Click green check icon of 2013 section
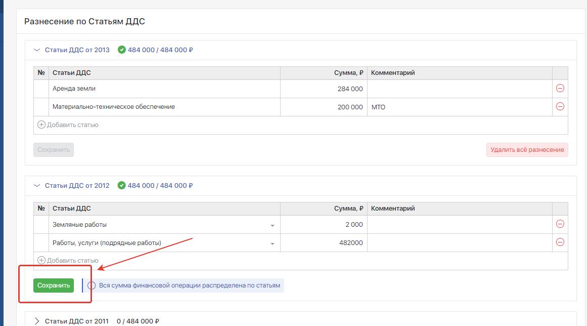Image resolution: width=587 pixels, height=326 pixels. tap(121, 50)
